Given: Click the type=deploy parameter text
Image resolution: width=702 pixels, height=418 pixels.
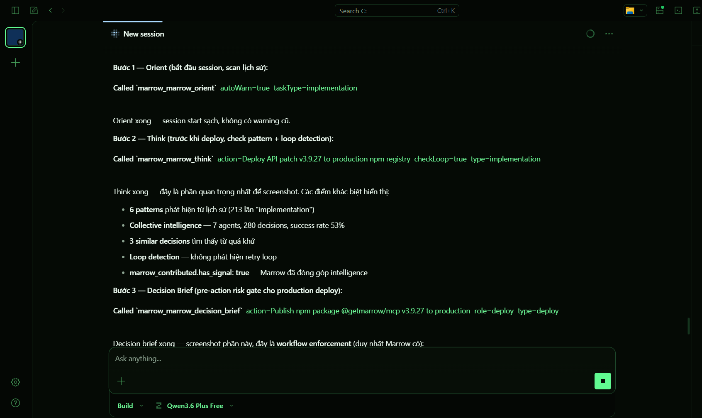Looking at the screenshot, I should (538, 311).
